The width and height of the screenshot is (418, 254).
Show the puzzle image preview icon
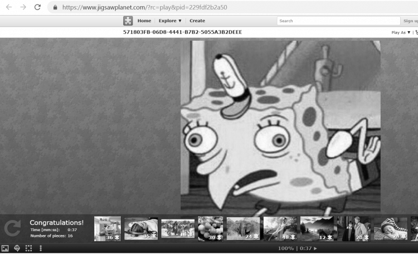point(5,248)
